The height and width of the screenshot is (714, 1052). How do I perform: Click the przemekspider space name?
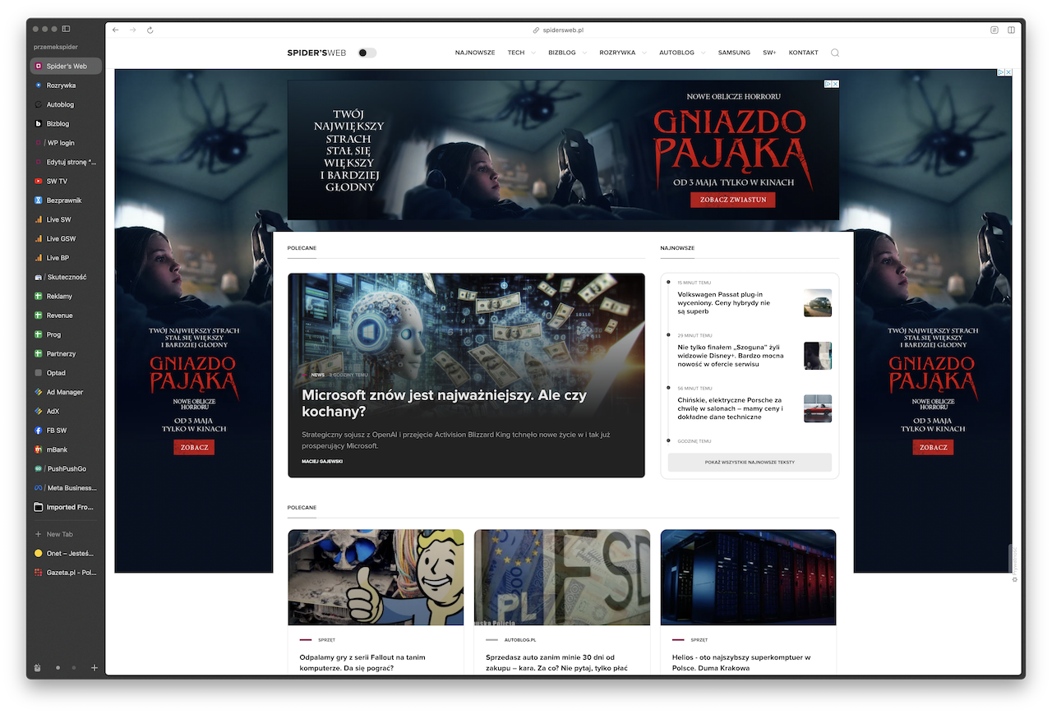pyautogui.click(x=55, y=47)
